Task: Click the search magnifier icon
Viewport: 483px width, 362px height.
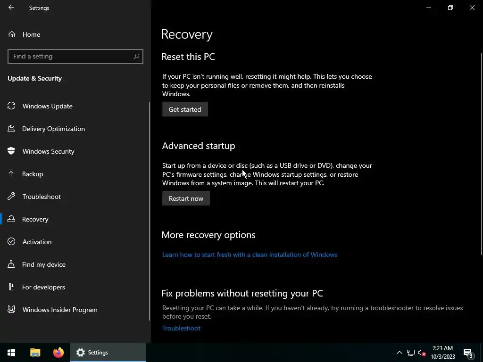Action: pyautogui.click(x=136, y=57)
